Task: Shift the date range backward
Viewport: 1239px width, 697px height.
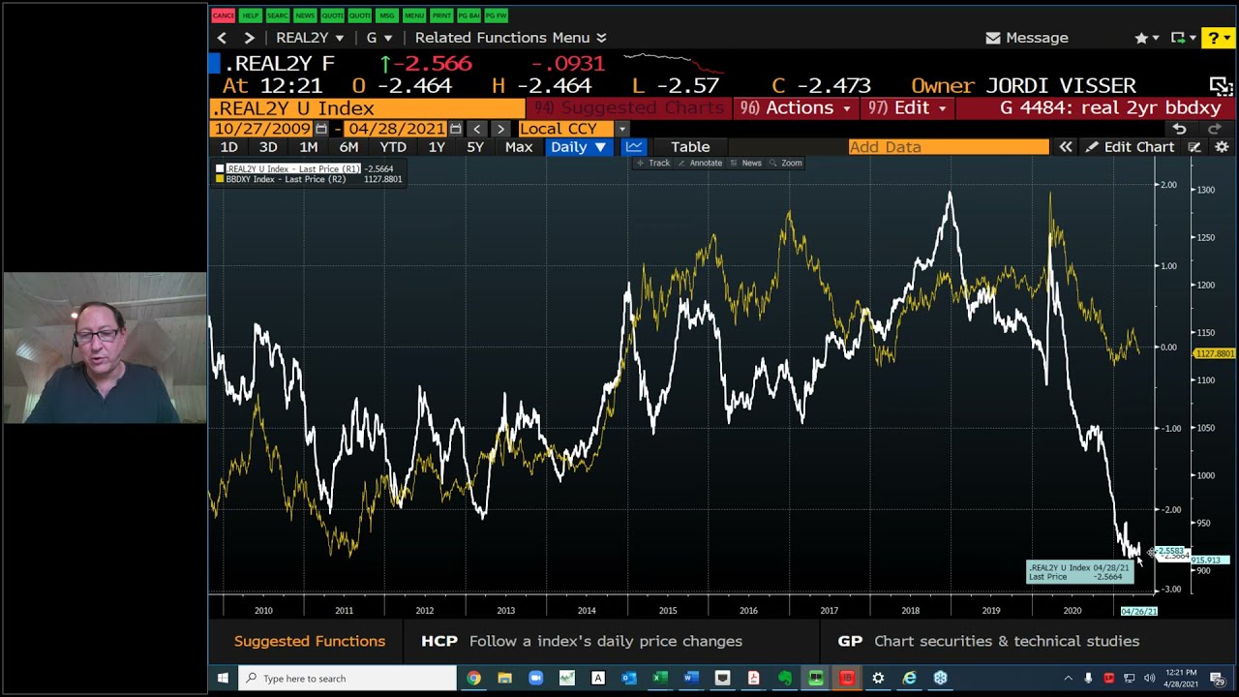Action: [477, 129]
